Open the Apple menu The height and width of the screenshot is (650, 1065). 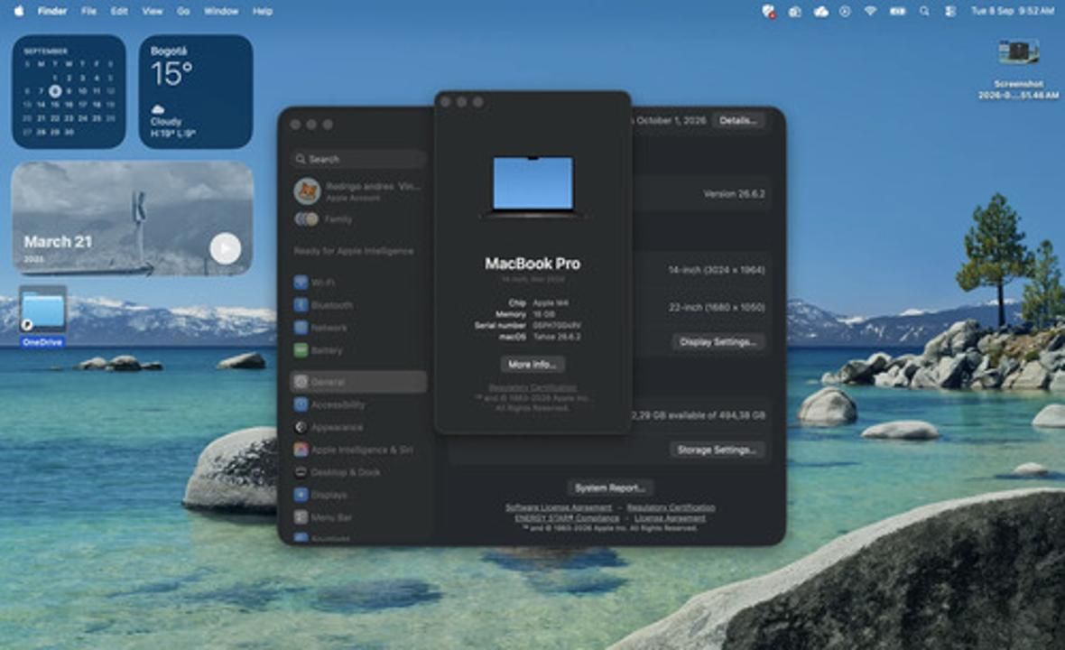tap(19, 11)
